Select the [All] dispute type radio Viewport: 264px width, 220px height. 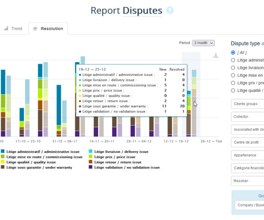[x=233, y=52]
